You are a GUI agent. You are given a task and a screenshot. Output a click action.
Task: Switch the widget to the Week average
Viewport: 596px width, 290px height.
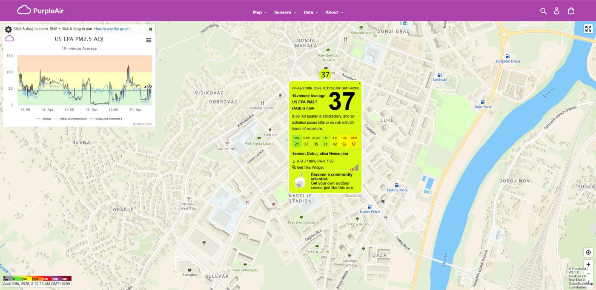click(354, 141)
